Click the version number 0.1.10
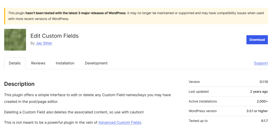Viewport: 275px width, 125px height. pyautogui.click(x=263, y=82)
